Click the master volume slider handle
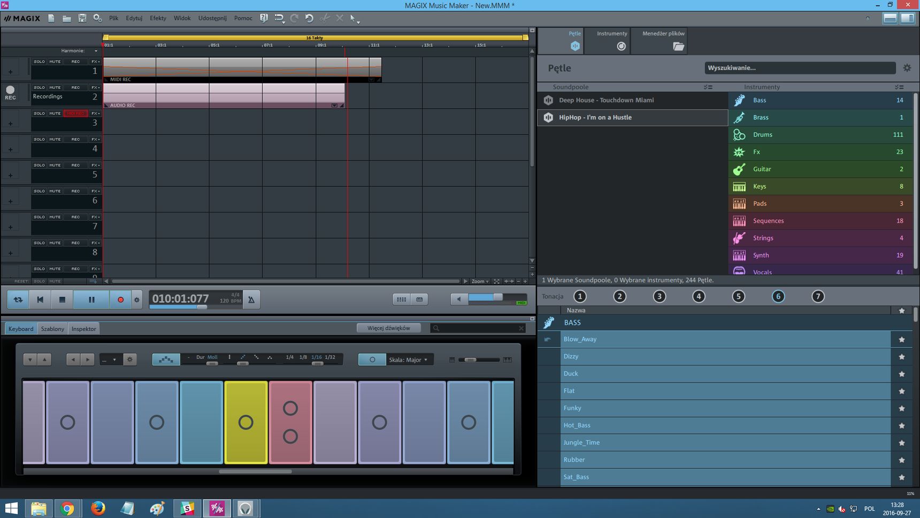920x518 pixels. click(x=498, y=297)
